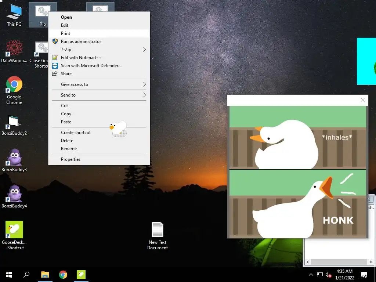Open BonziBuddy3 desktop shortcut

tap(14, 160)
